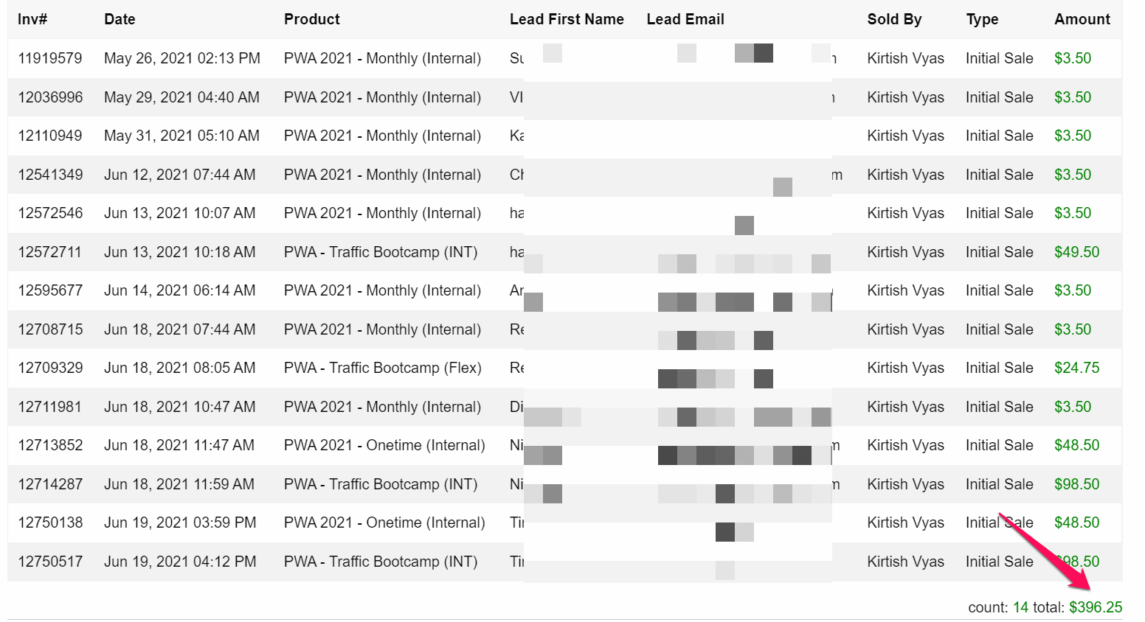Screen dimensions: 1145x622
Task: Click the Lead Email column header
Action: tap(685, 19)
